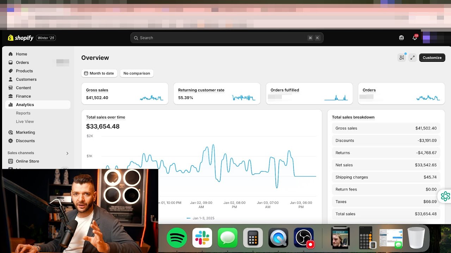The height and width of the screenshot is (253, 451).
Task: Open OBS Studio from the Dock
Action: coord(304,238)
